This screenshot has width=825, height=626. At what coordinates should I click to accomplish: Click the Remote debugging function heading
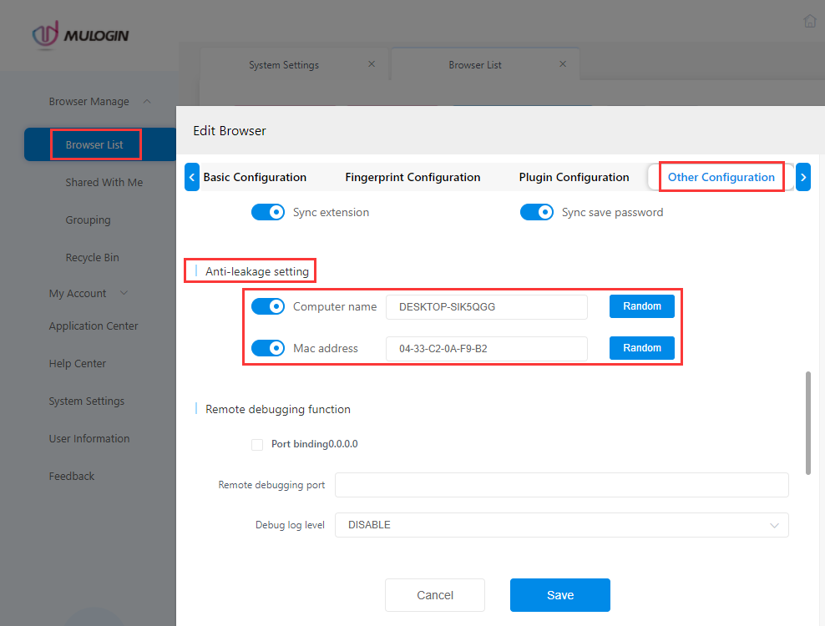click(278, 409)
